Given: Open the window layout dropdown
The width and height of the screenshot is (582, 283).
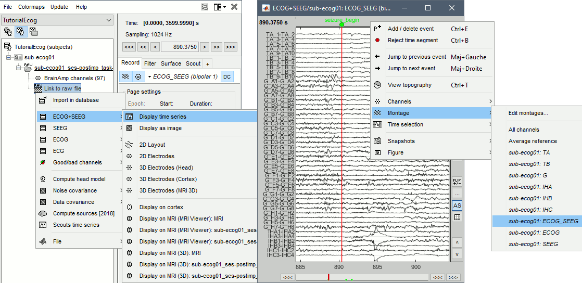Looking at the screenshot, I should pyautogui.click(x=220, y=7).
